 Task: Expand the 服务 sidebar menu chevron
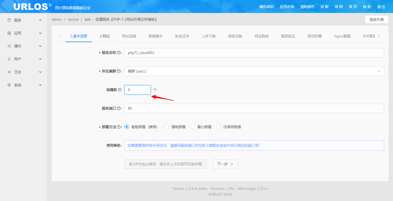point(40,20)
